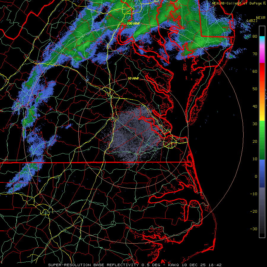Click the bright green band of the color scale
Viewport: 267px width, 267px height.
pyautogui.click(x=262, y=128)
